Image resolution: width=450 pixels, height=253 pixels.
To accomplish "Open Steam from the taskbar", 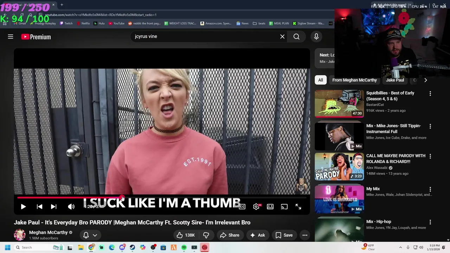I will tap(132, 247).
